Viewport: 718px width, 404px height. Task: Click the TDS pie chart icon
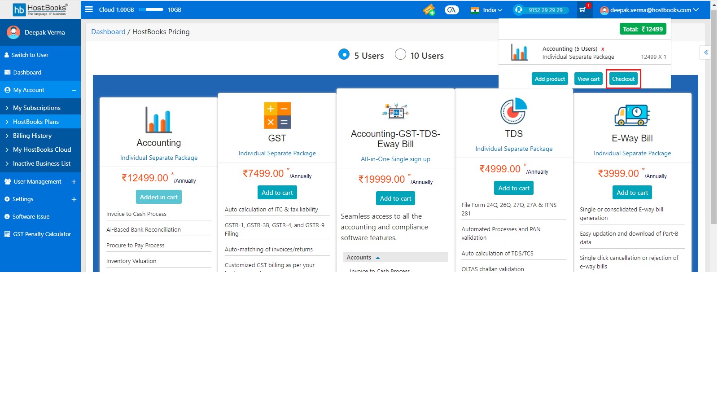click(x=514, y=111)
